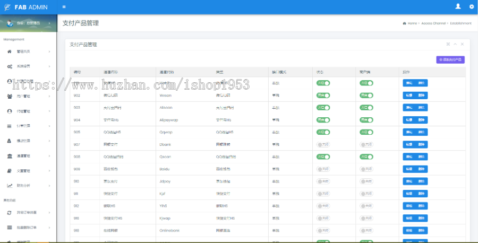
Task: Turn off the status toggle for Wxscan
Action: pyautogui.click(x=323, y=96)
